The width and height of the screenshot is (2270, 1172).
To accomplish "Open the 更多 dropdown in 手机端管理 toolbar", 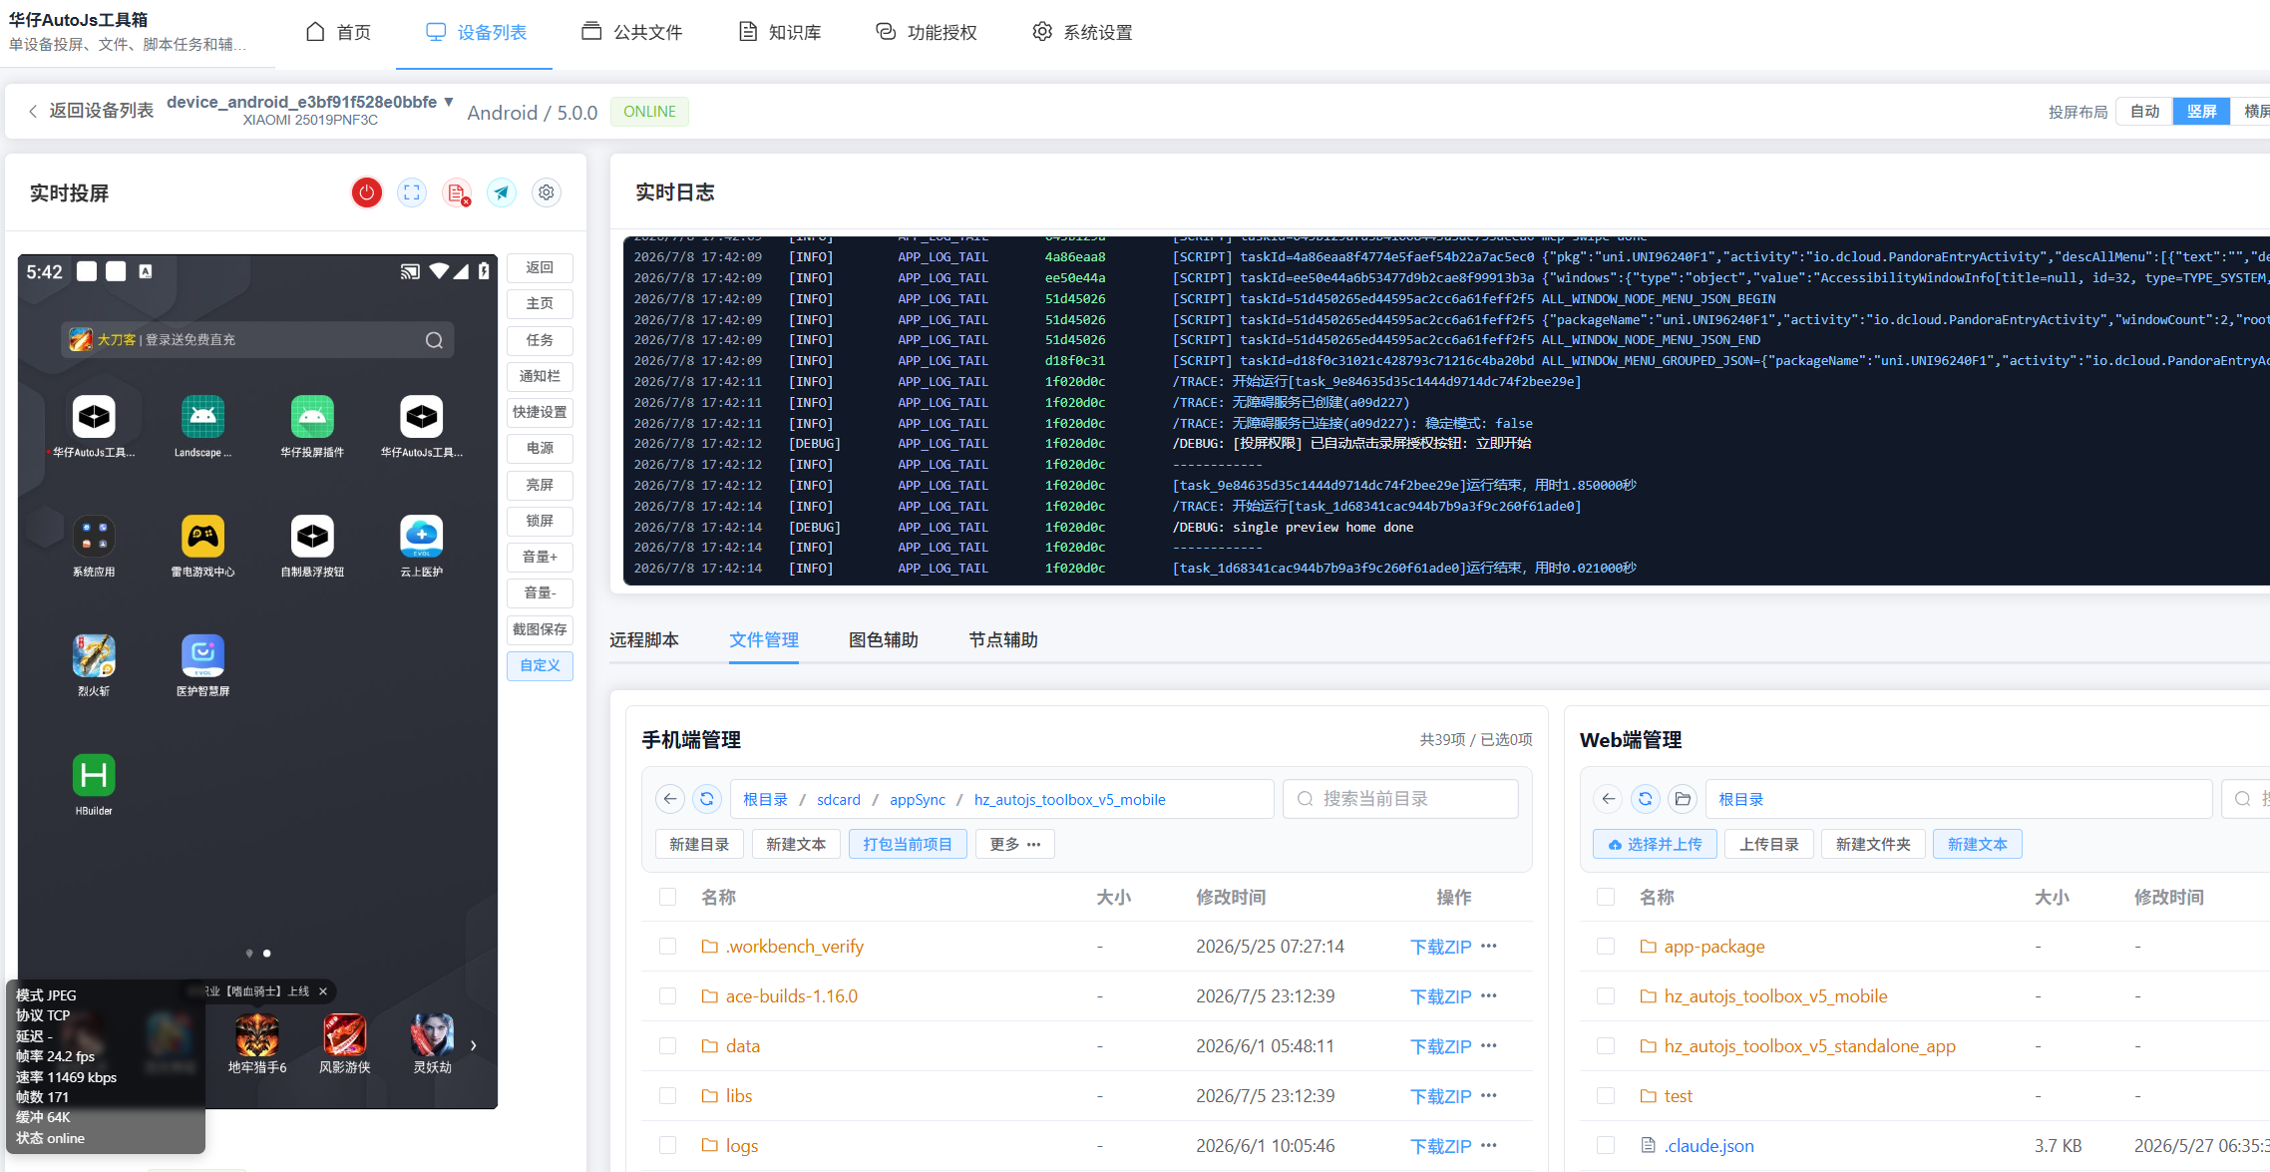I will [1015, 844].
